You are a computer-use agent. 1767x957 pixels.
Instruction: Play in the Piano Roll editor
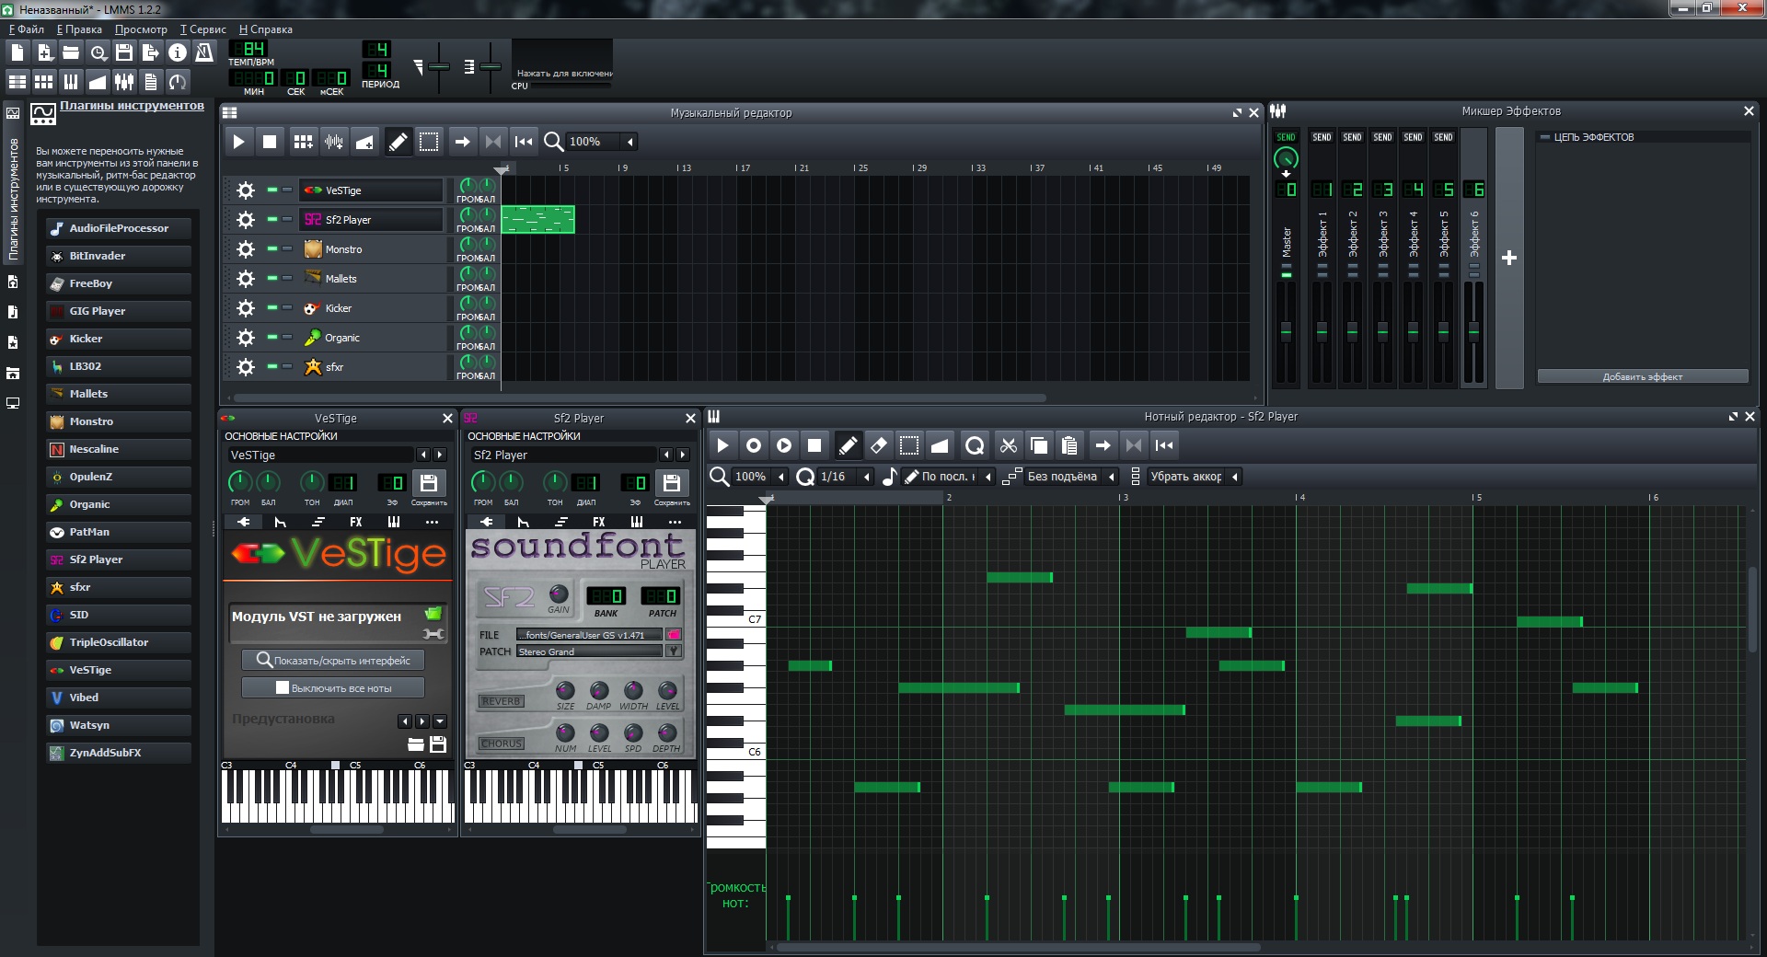click(722, 445)
